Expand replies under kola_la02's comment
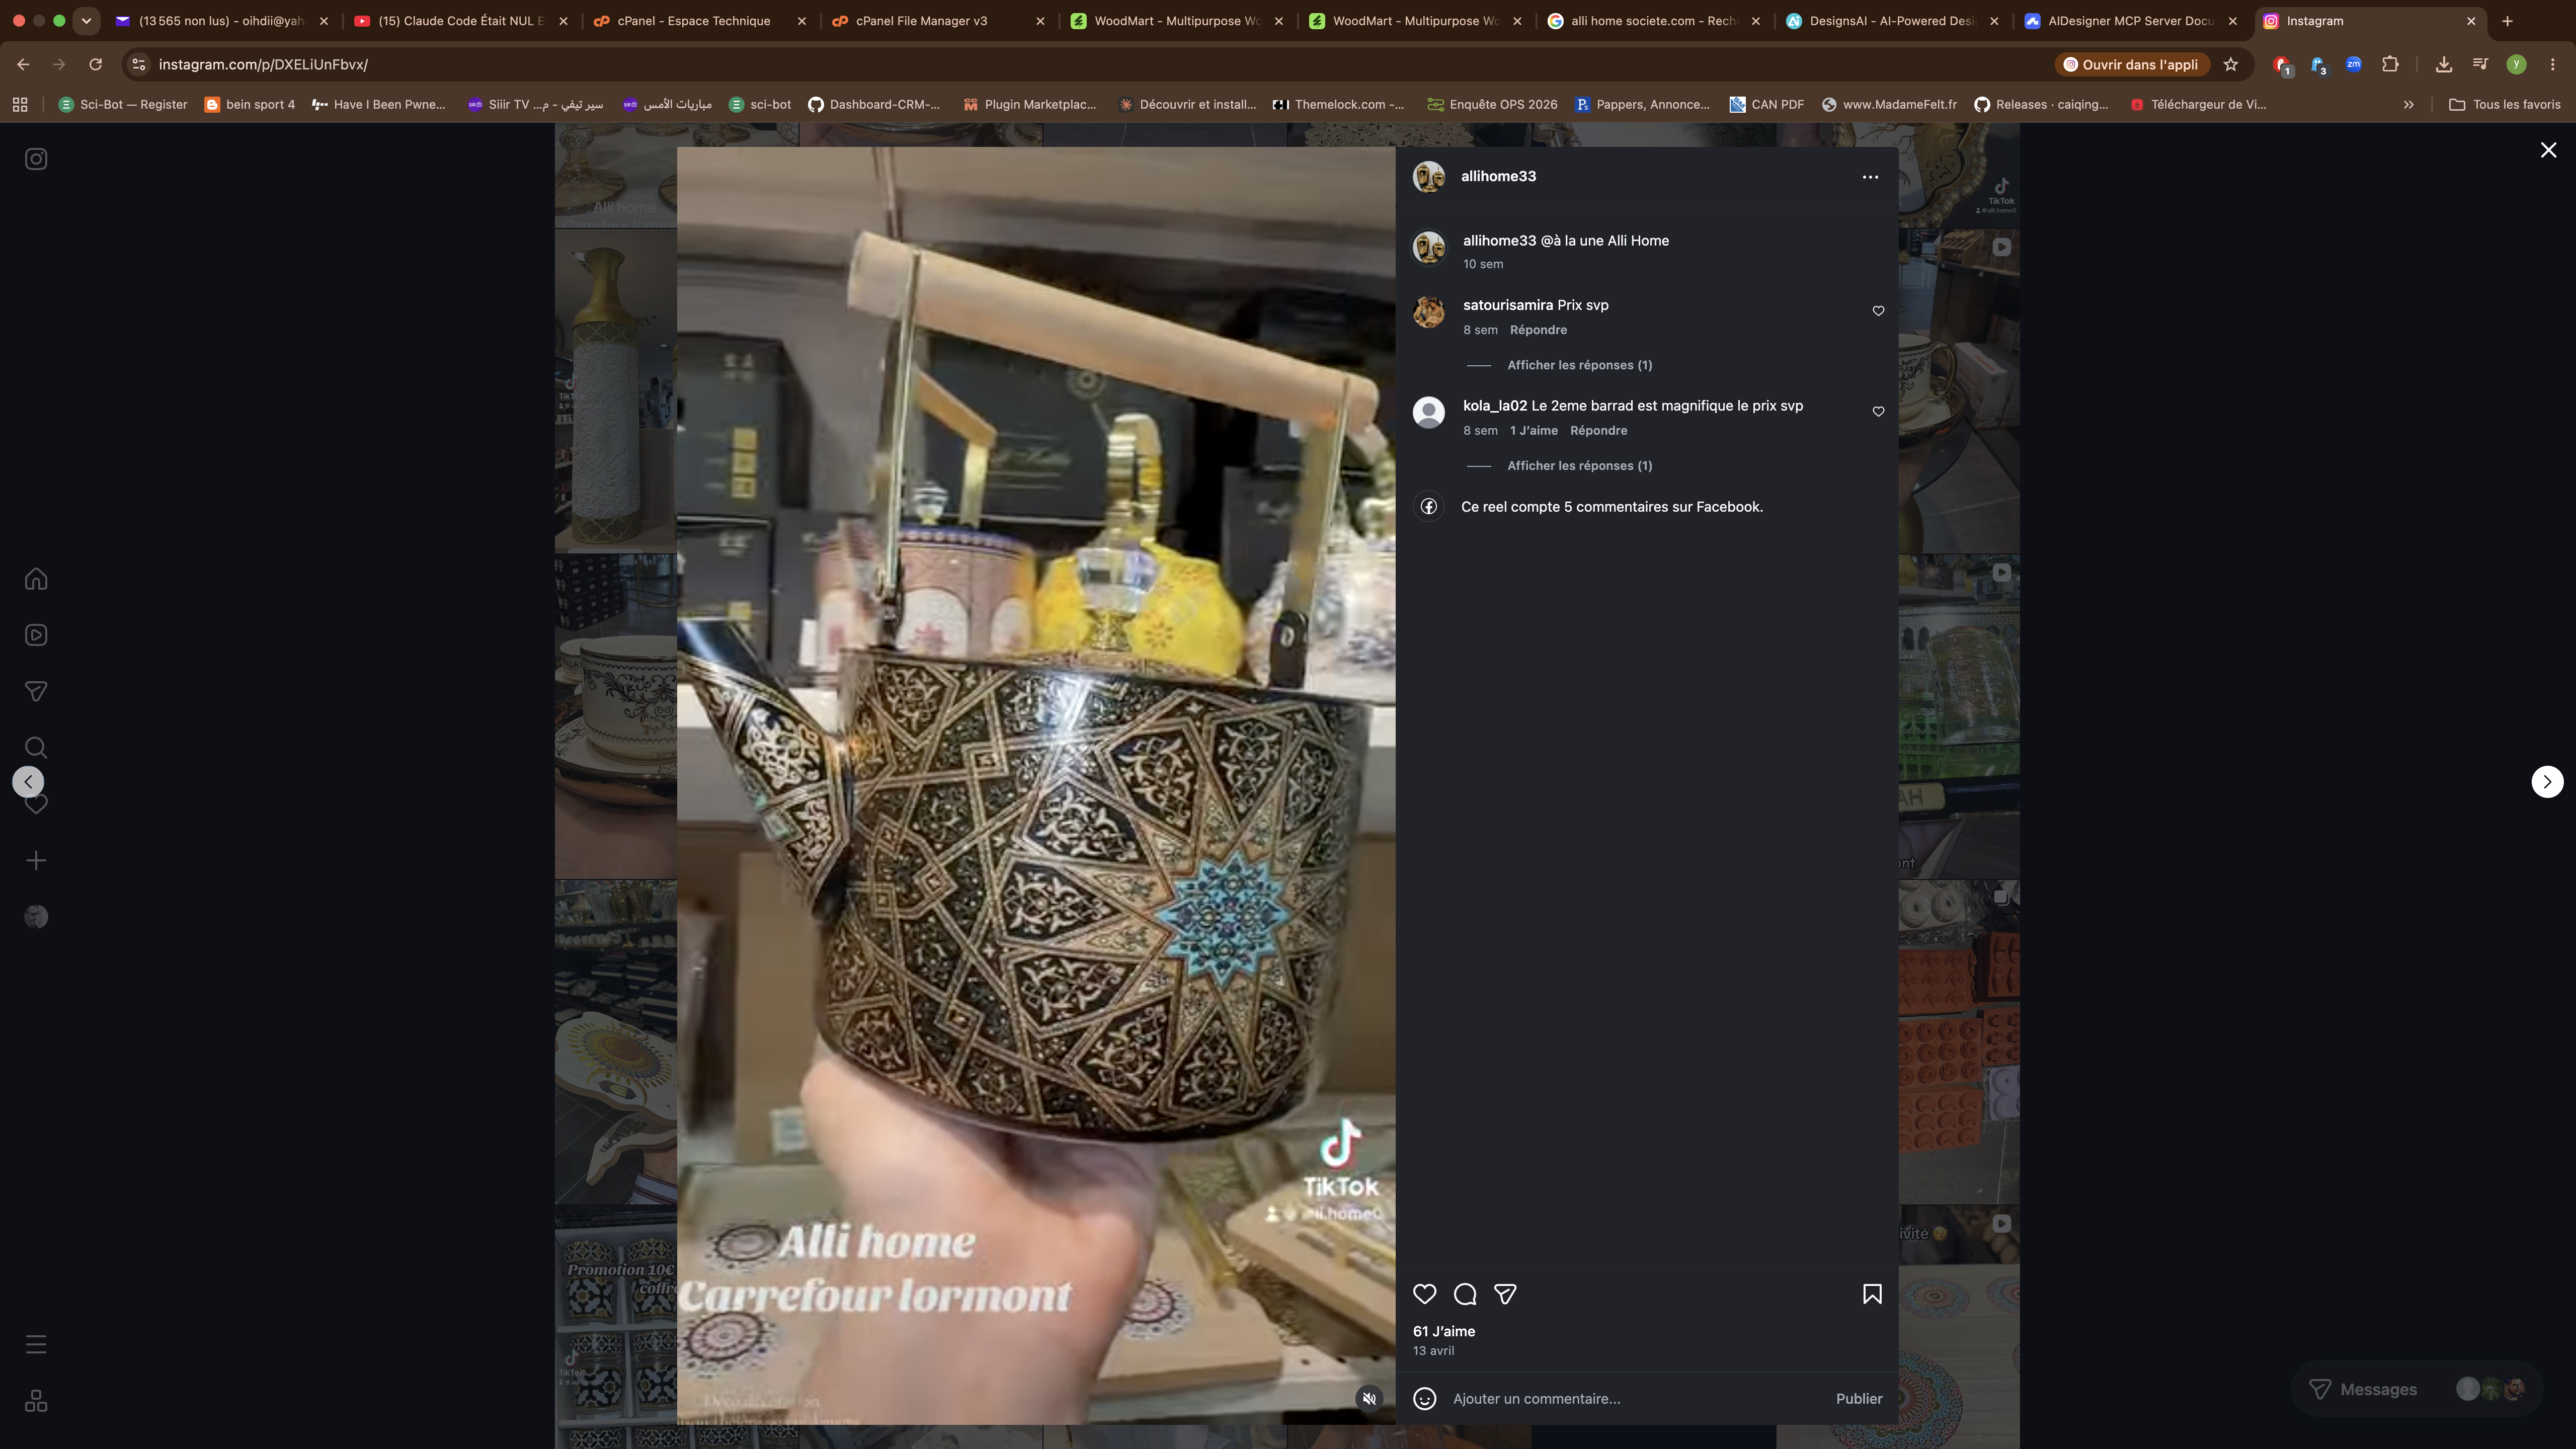 pos(1579,466)
